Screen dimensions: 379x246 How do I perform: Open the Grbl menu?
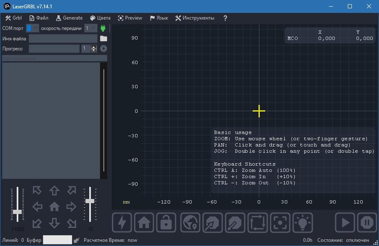(x=13, y=18)
